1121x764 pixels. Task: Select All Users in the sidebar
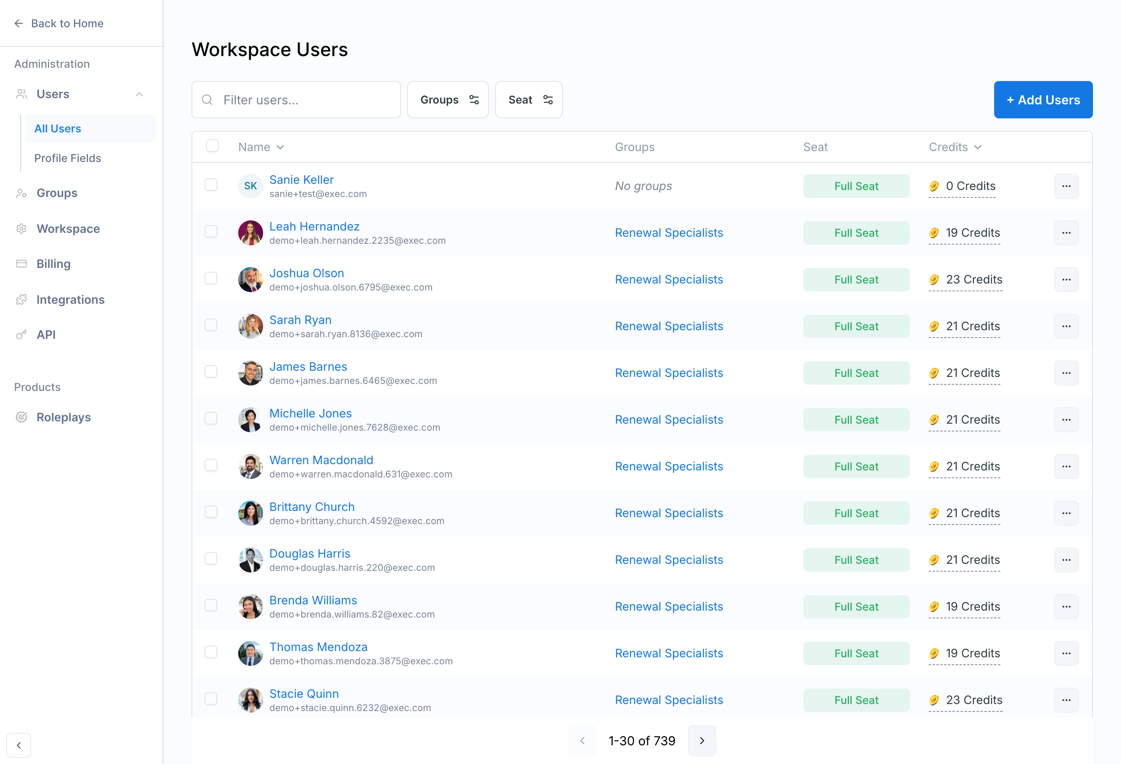click(57, 129)
